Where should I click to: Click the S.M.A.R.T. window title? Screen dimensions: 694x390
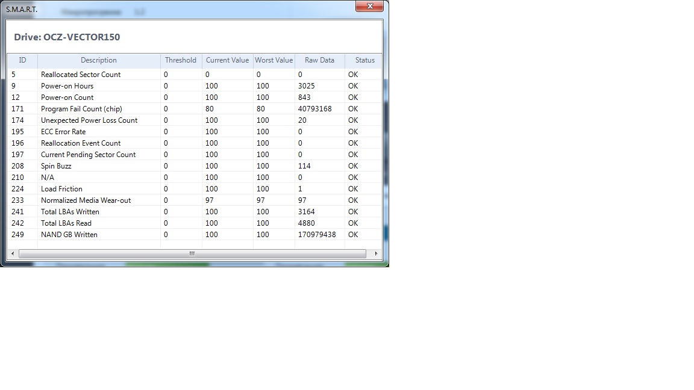22,9
